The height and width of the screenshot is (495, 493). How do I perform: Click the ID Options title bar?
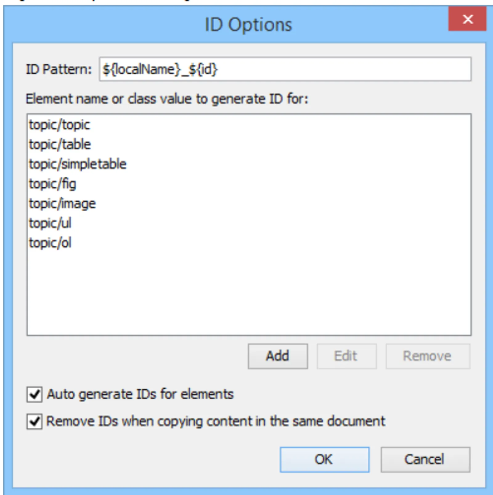coord(185,25)
